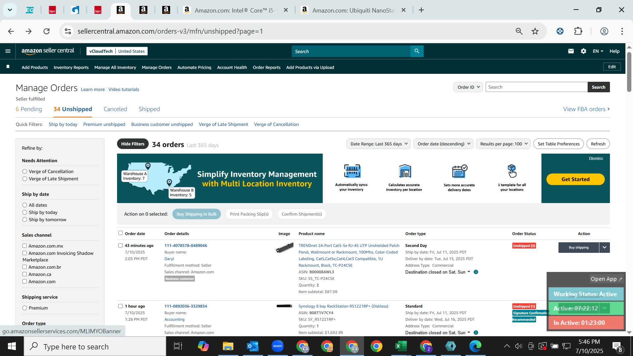Viewport: 633px width, 356px height.
Task: Open the Seller Central hamburger menu
Action: coord(8,51)
